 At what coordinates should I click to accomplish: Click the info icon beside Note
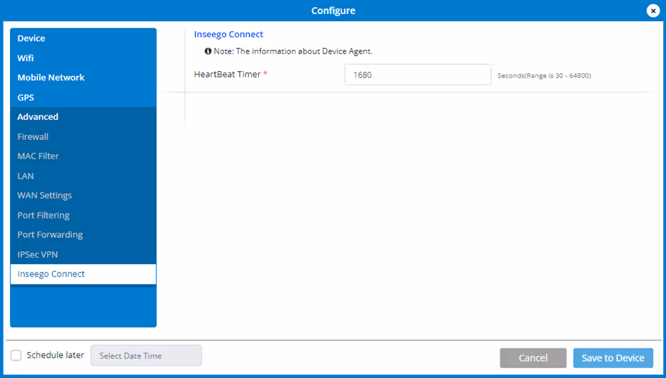208,51
